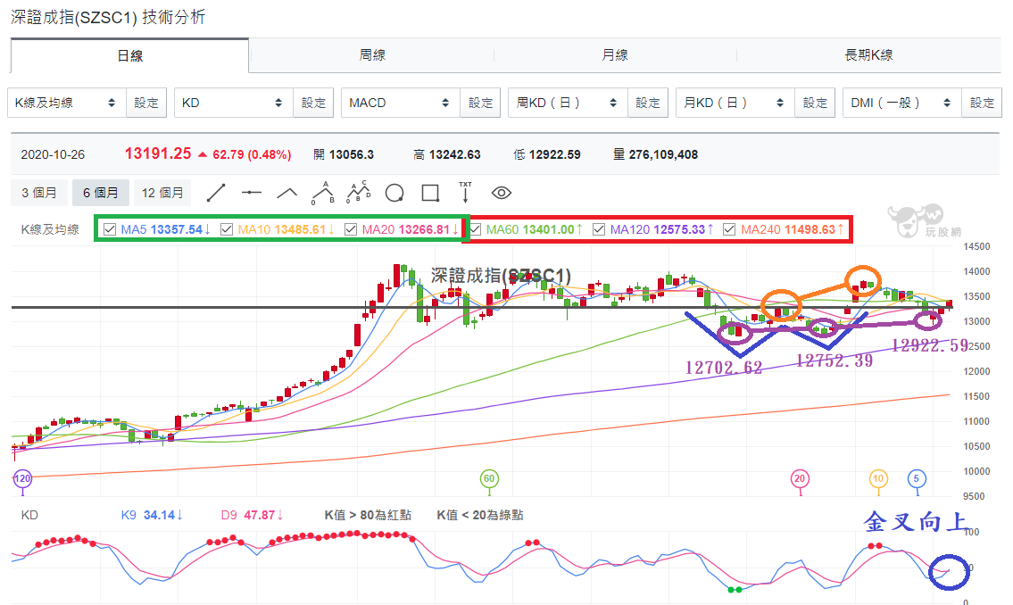Viewport: 1013px width, 605px height.
Task: Open the DMI(一般) indicator dropdown
Action: click(x=901, y=103)
